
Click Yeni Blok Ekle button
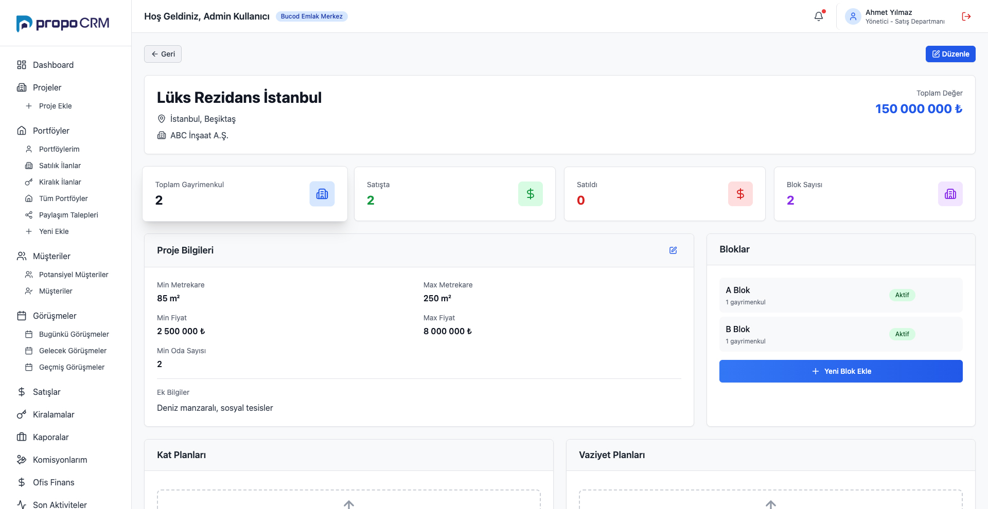pyautogui.click(x=841, y=371)
